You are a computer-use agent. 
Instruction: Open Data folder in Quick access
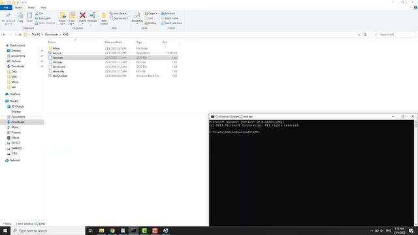(x=14, y=71)
